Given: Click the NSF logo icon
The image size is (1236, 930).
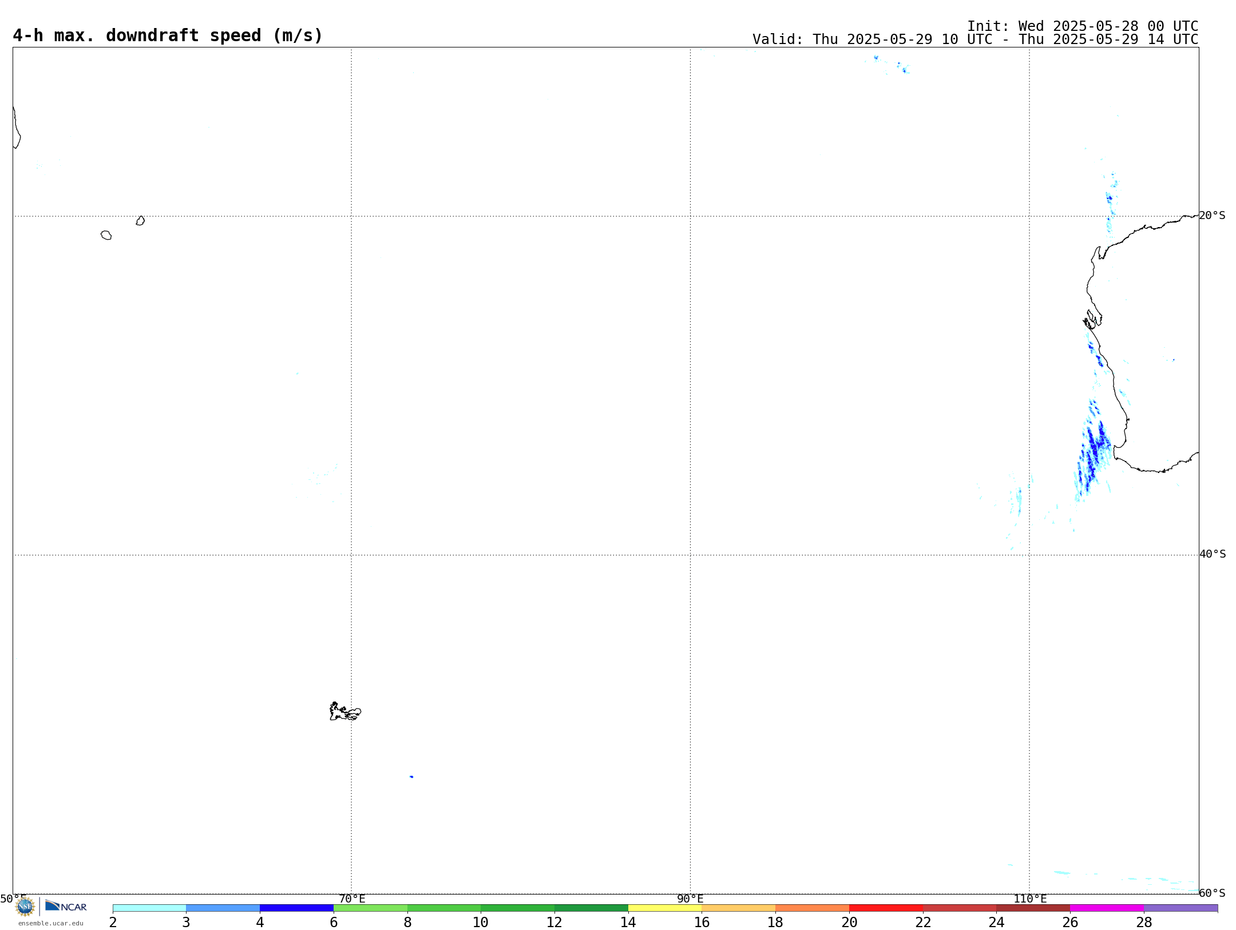Looking at the screenshot, I should point(25,907).
